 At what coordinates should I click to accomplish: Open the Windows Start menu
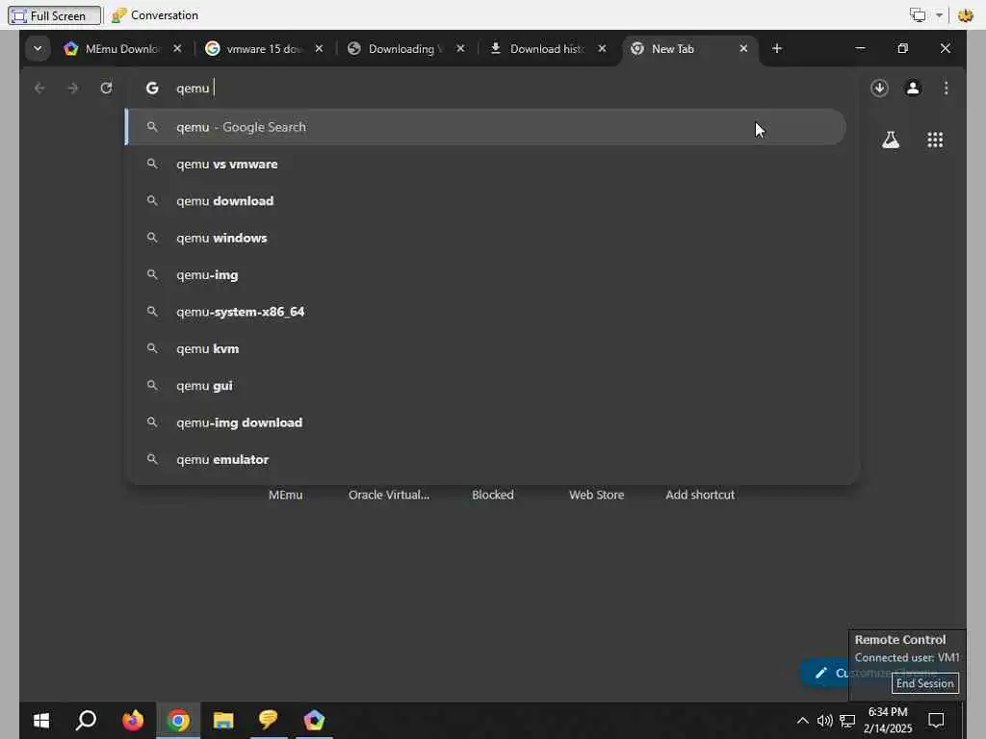coord(41,720)
